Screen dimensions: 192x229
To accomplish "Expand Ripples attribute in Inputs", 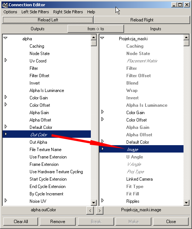I will coord(103,200).
